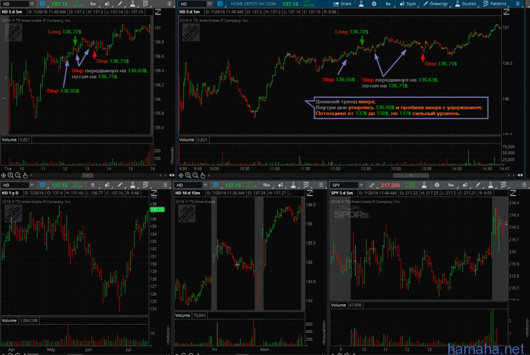Viewport: 530px width, 355px height.
Task: Zoom out on HD 1m main chart
Action: [195, 176]
